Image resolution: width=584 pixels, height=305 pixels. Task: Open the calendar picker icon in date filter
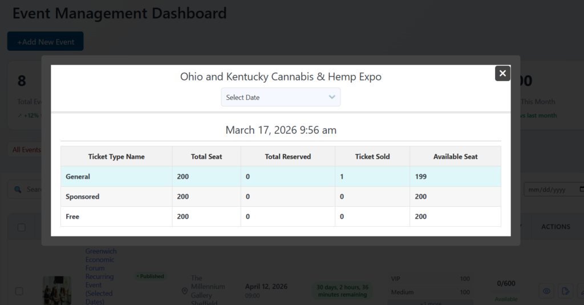[x=581, y=189]
